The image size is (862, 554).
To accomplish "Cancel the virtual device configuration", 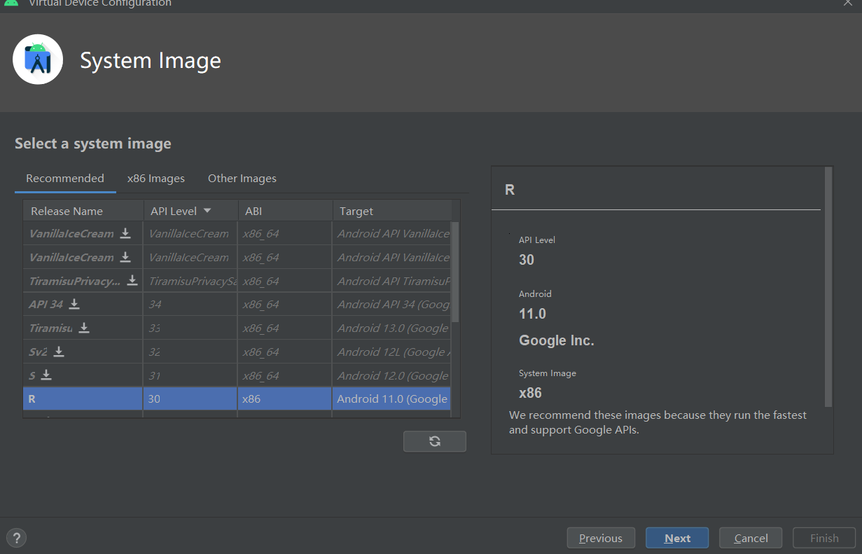I will pyautogui.click(x=751, y=538).
